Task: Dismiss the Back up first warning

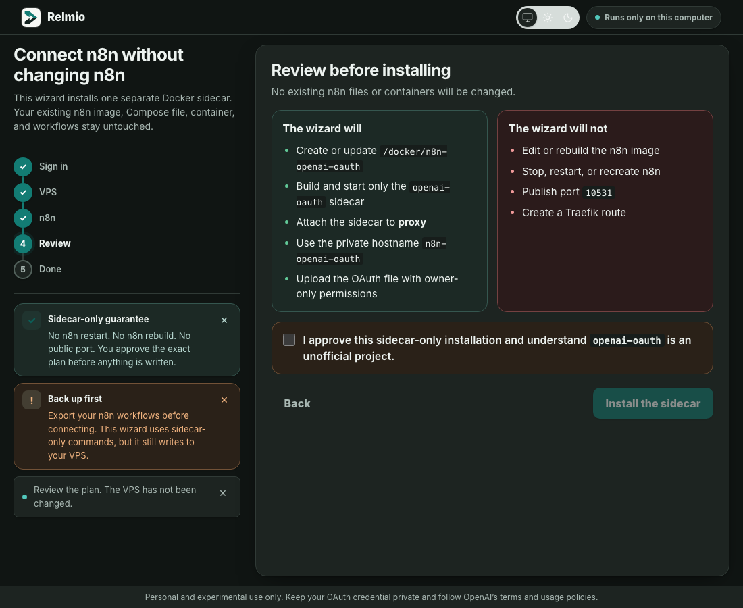Action: pos(224,400)
